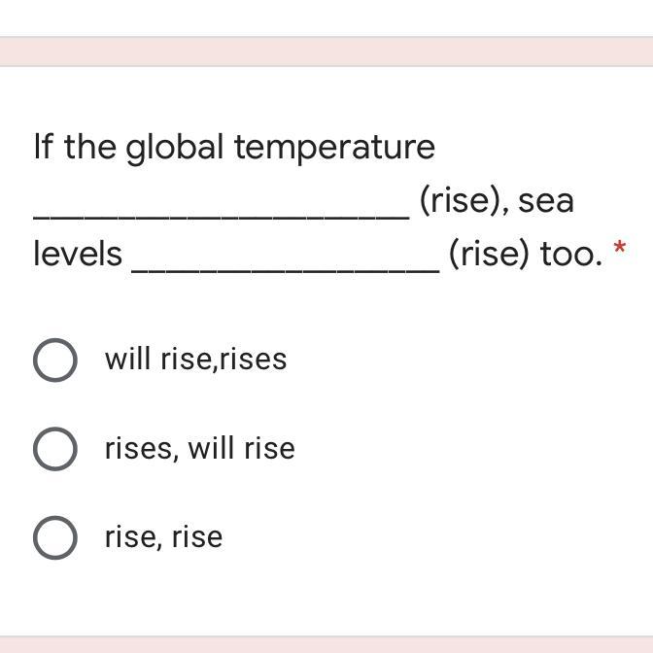Click the word "too." before the asterisk
Viewport: 653px width, 653px height.
point(571,255)
